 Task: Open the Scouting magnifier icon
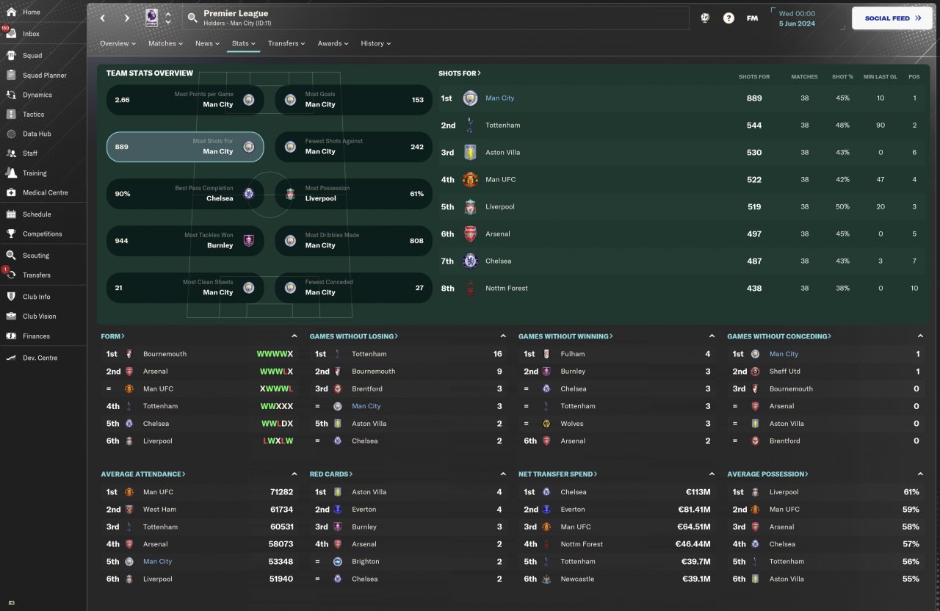(11, 256)
